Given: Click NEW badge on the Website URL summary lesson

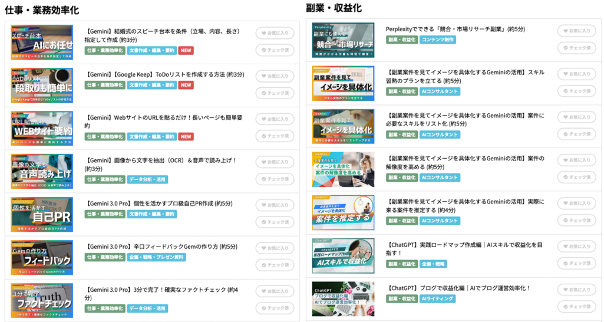Looking at the screenshot, I should (186, 137).
